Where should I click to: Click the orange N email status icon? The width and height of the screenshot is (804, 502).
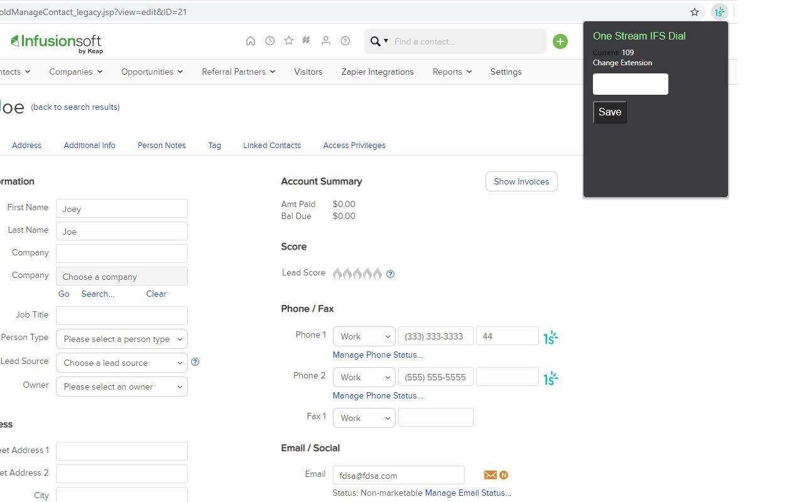pos(504,475)
